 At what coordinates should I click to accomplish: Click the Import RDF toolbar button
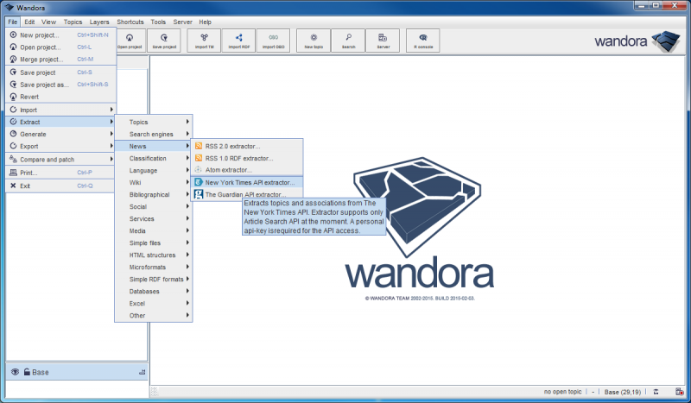point(238,40)
